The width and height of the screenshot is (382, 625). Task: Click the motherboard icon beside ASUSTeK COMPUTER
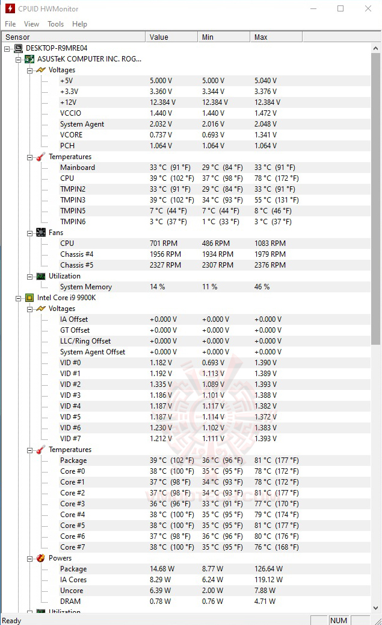click(29, 59)
